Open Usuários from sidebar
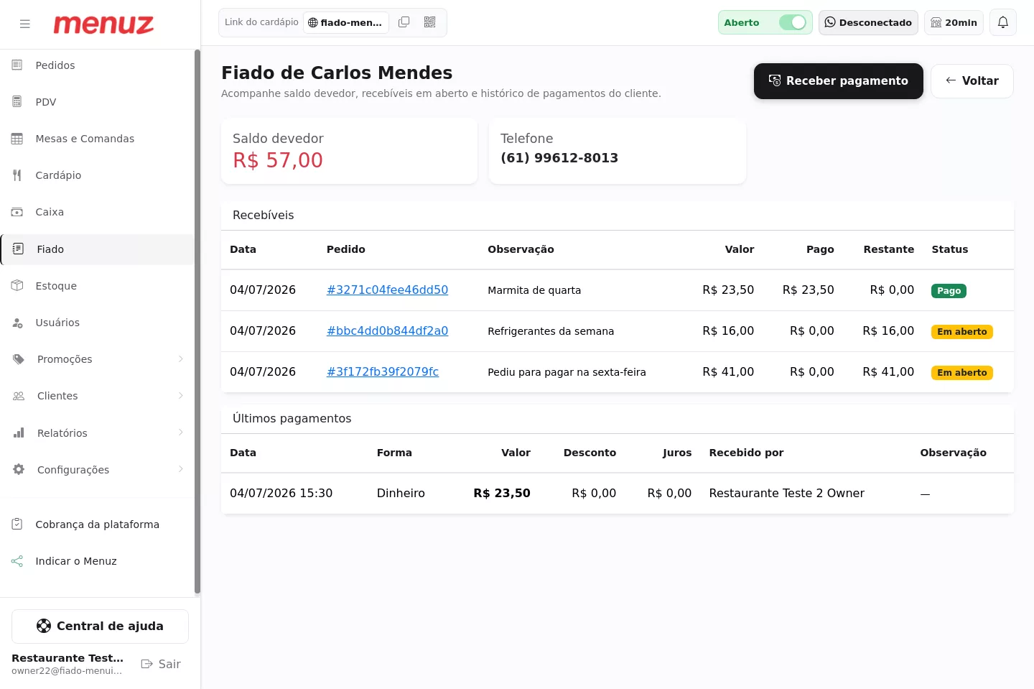Image resolution: width=1034 pixels, height=689 pixels. [x=98, y=323]
